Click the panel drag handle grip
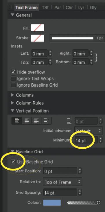 pyautogui.click(x=11, y=7)
